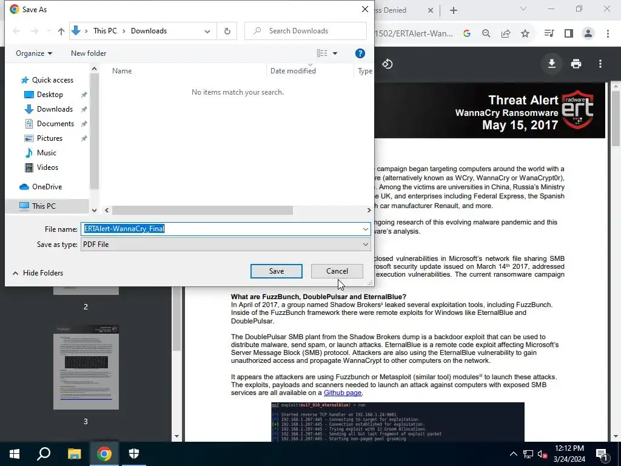This screenshot has width=621, height=466.
Task: Open dialog help question mark icon
Action: coord(360,53)
